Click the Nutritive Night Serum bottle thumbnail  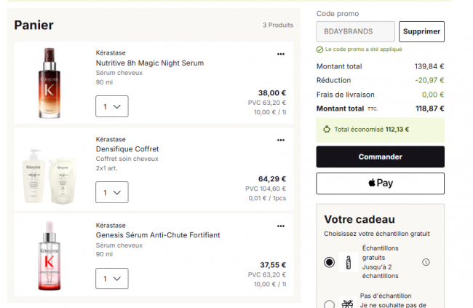pyautogui.click(x=49, y=83)
